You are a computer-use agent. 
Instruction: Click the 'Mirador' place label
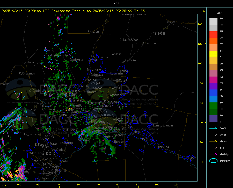[120, 142]
